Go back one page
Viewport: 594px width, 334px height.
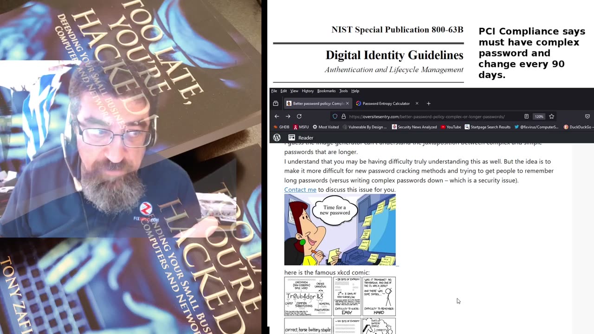277,116
